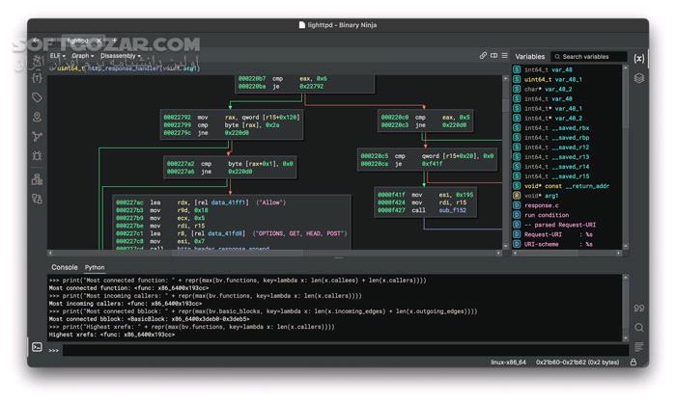This screenshot has width=676, height=403.
Task: Click the data_41fd8 reference
Action: pos(226,233)
